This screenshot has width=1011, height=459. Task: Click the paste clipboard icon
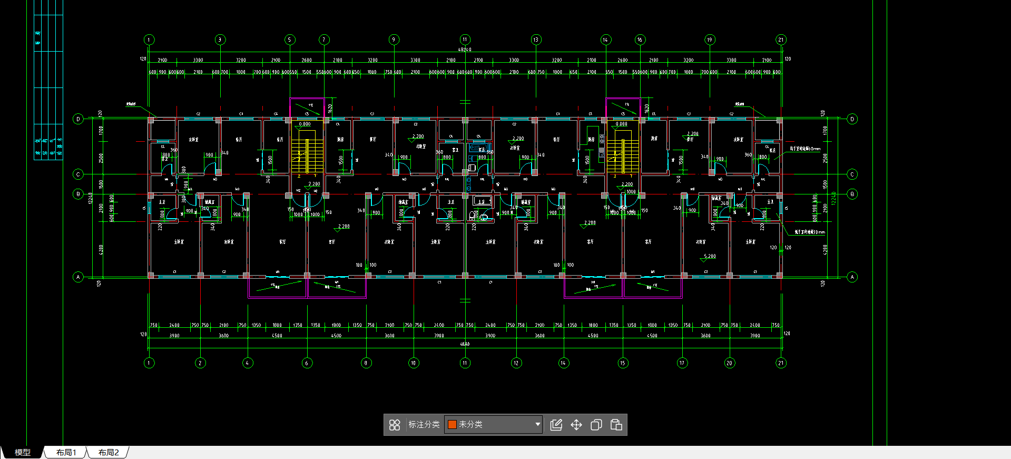click(616, 425)
